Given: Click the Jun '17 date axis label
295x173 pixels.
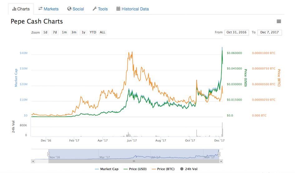Looking at the screenshot, I should 132,141.
